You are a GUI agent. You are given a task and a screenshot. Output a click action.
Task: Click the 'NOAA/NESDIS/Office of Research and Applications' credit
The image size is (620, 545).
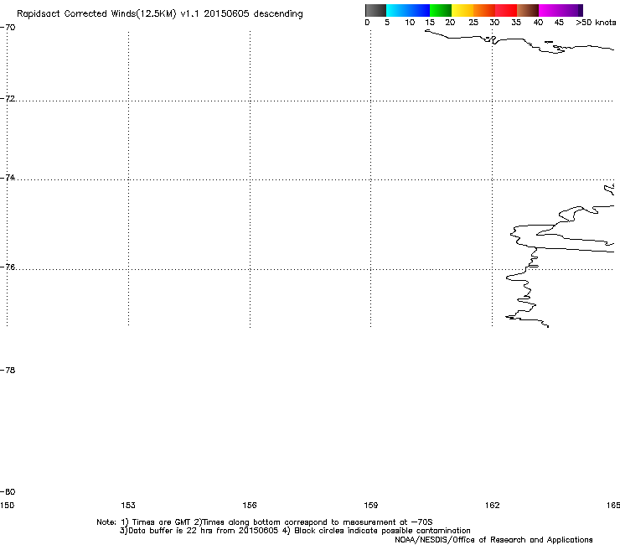point(493,540)
